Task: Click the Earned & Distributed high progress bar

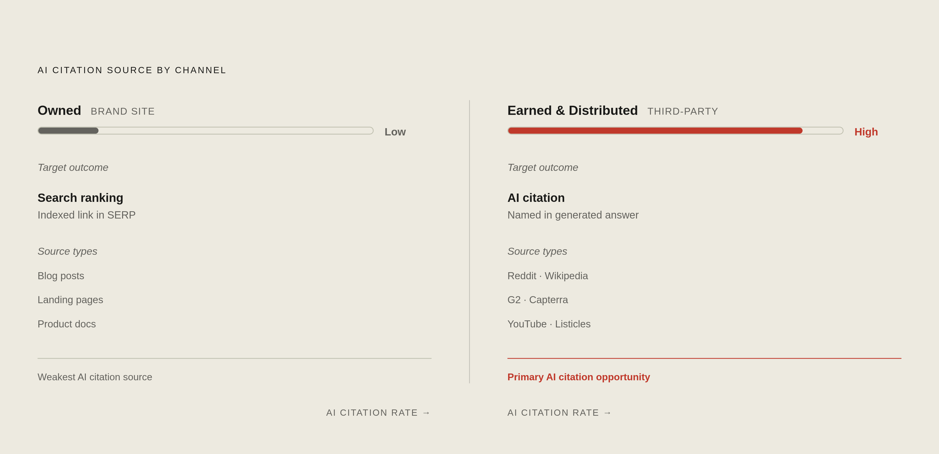Action: tap(676, 131)
